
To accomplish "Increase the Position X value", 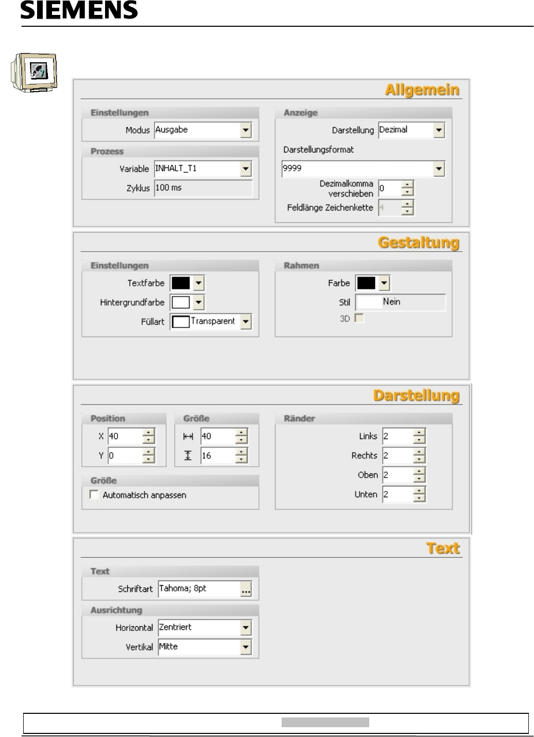I will coord(149,433).
